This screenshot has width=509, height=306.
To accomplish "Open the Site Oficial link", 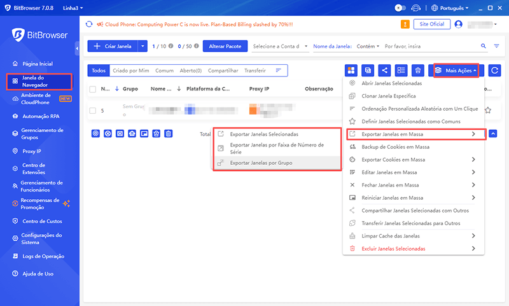I will pos(432,24).
